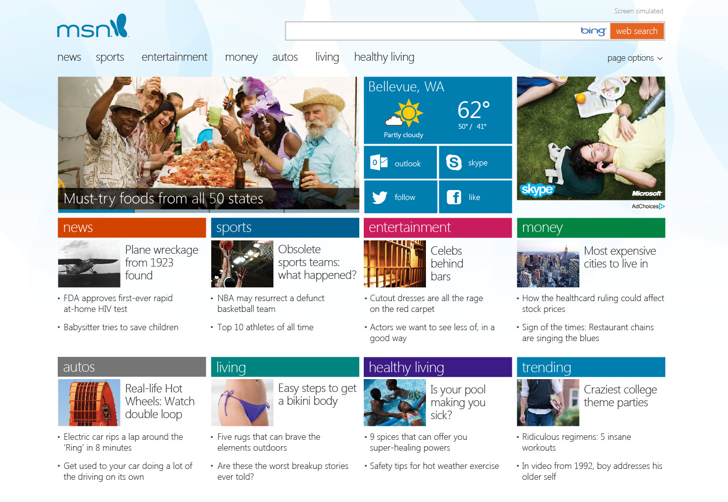Image resolution: width=728 pixels, height=502 pixels.
Task: Click the web search button
Action: (637, 31)
